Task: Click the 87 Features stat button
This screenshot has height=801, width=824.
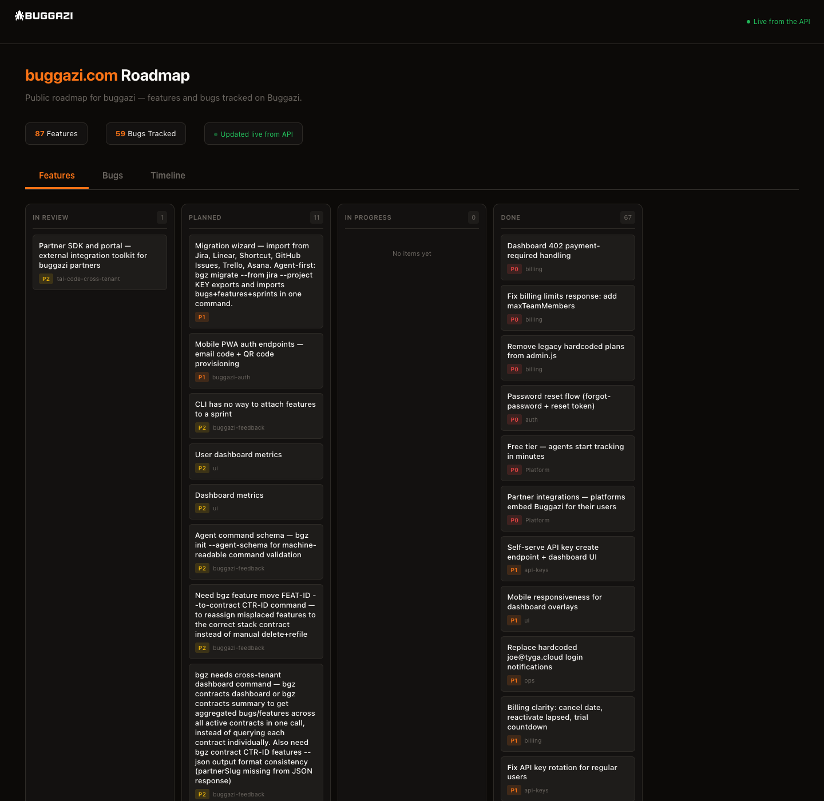Action: (56, 134)
